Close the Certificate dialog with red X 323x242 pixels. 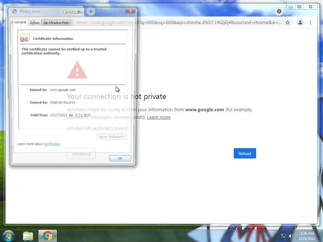(x=130, y=11)
